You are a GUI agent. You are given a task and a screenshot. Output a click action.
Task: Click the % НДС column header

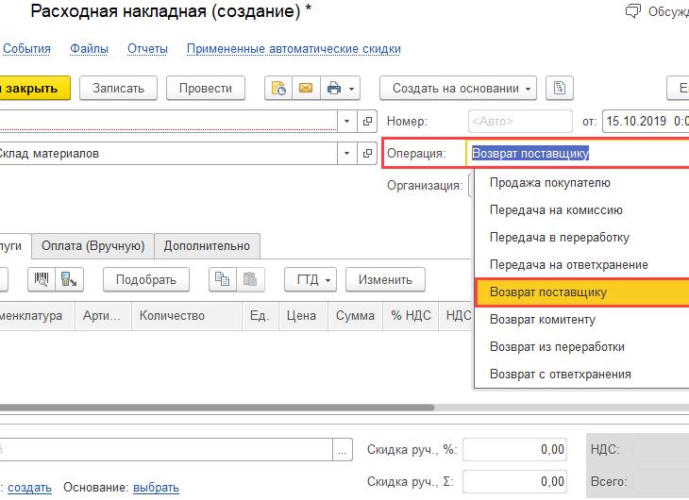point(411,316)
